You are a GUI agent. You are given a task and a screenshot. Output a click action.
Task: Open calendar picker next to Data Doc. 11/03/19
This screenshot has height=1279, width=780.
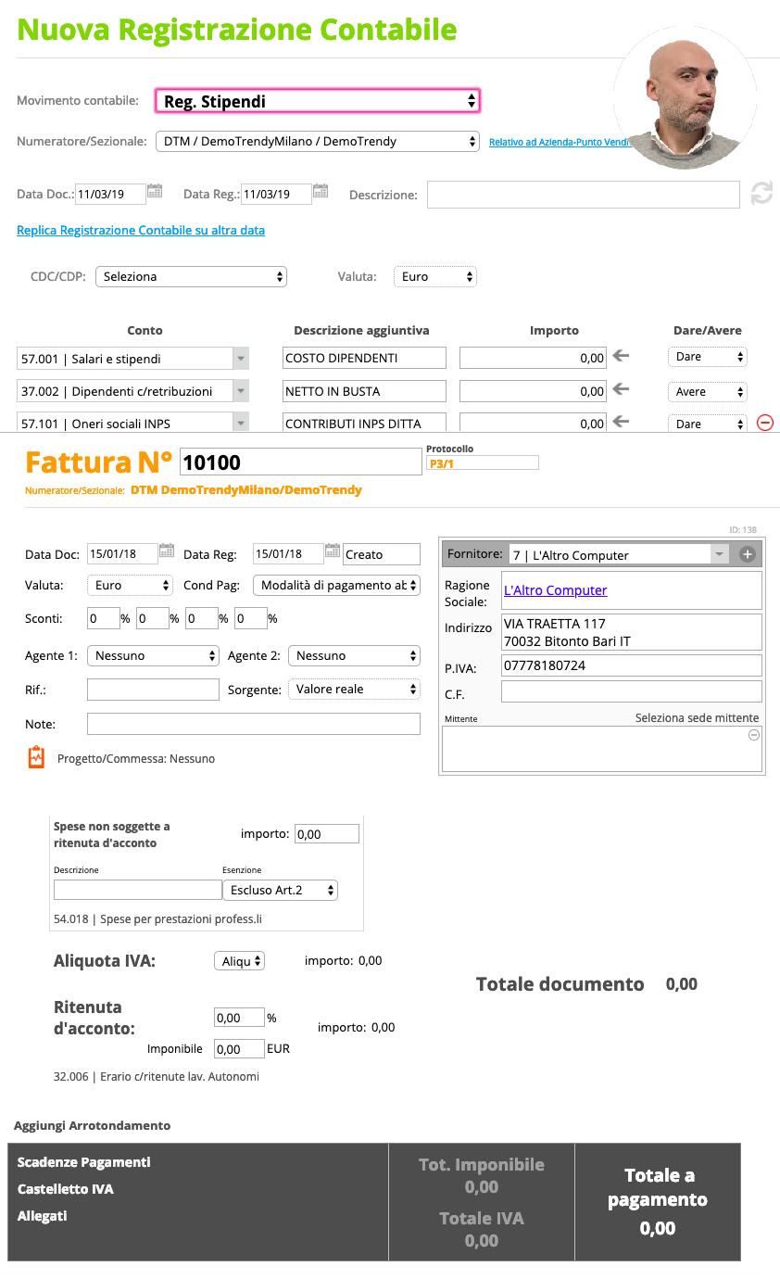[x=155, y=192]
